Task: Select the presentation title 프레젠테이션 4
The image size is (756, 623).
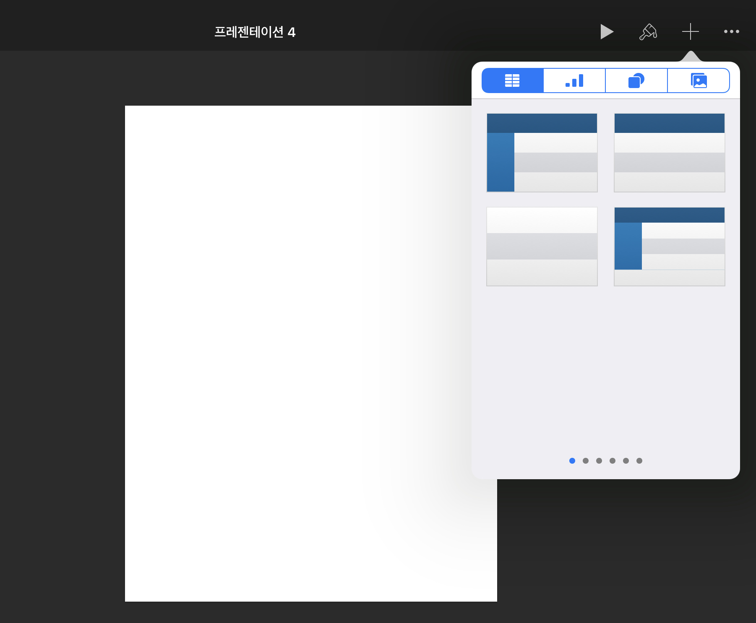Action: coord(255,32)
